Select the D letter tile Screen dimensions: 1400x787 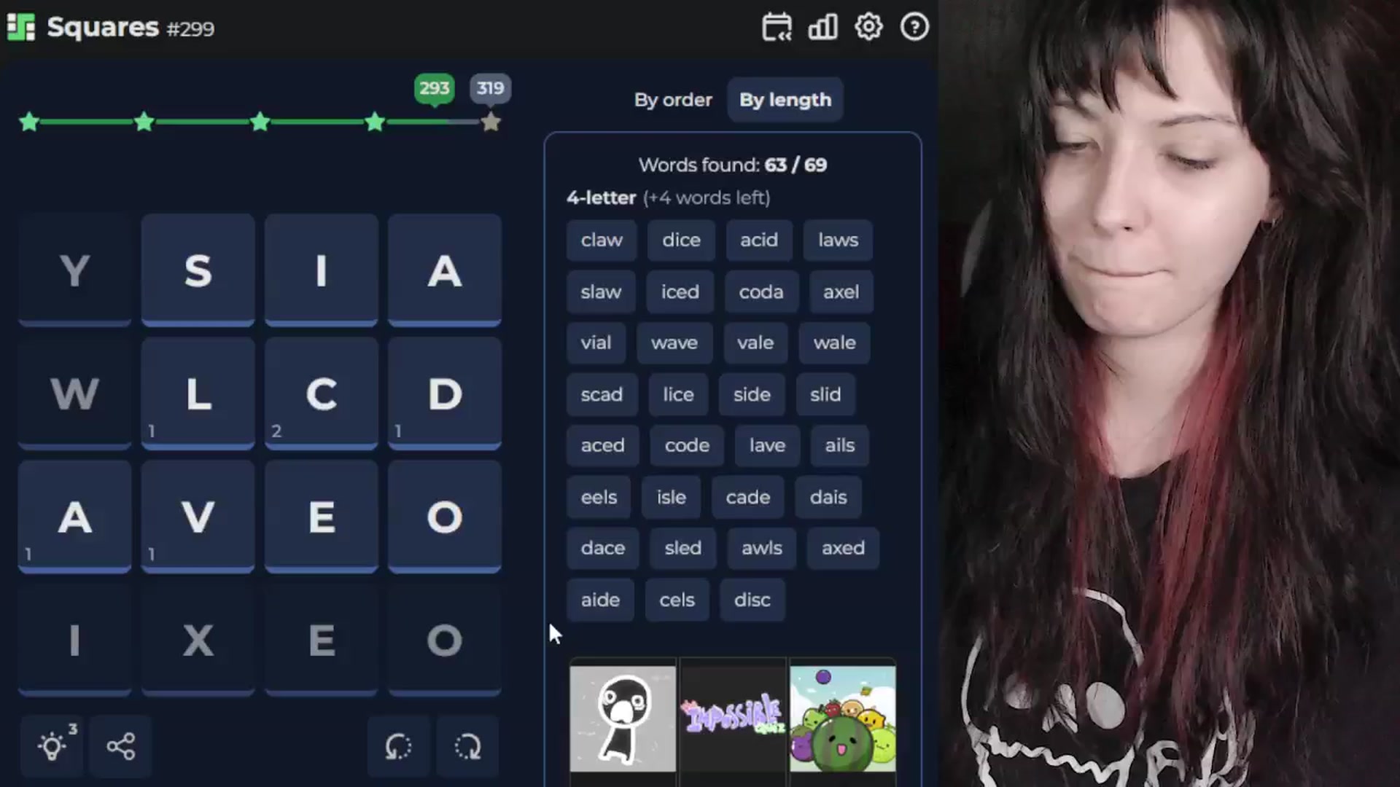click(x=444, y=393)
